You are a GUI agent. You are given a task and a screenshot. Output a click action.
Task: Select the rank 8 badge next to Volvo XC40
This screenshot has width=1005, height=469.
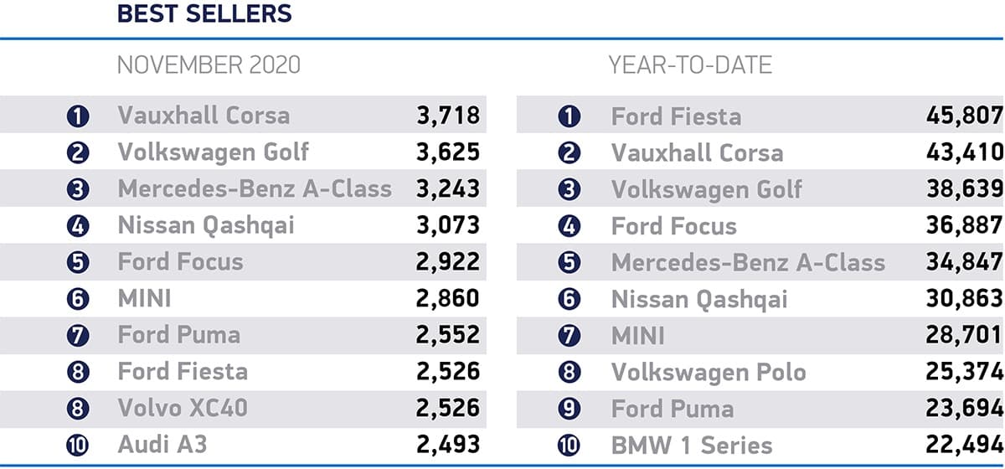(x=78, y=409)
